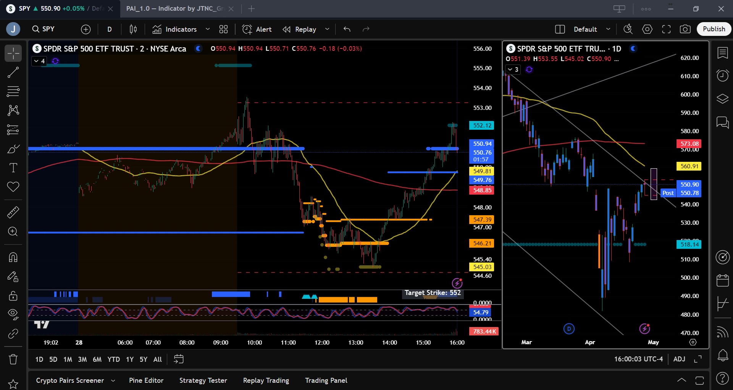Select the trend line drawing tool

13,72
